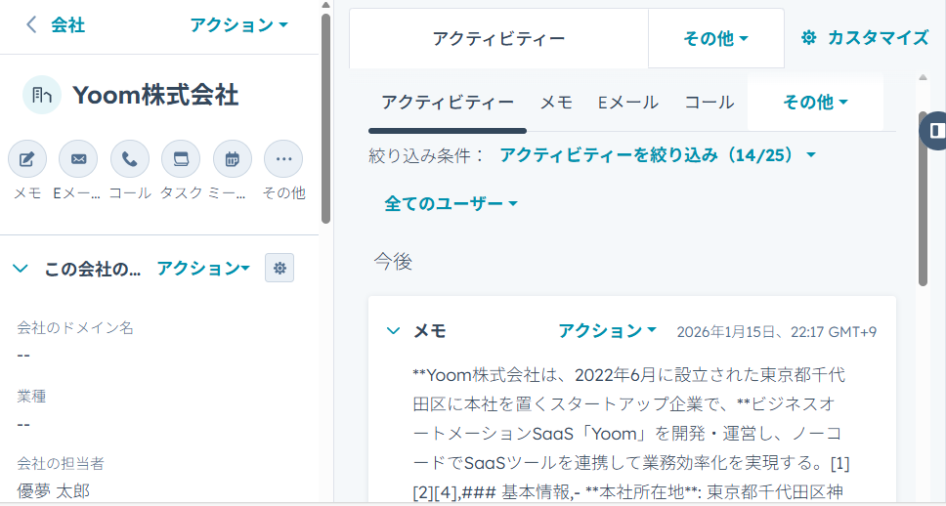Switch to the アクティビティー sub-tab
The width and height of the screenshot is (946, 506).
pyautogui.click(x=448, y=104)
